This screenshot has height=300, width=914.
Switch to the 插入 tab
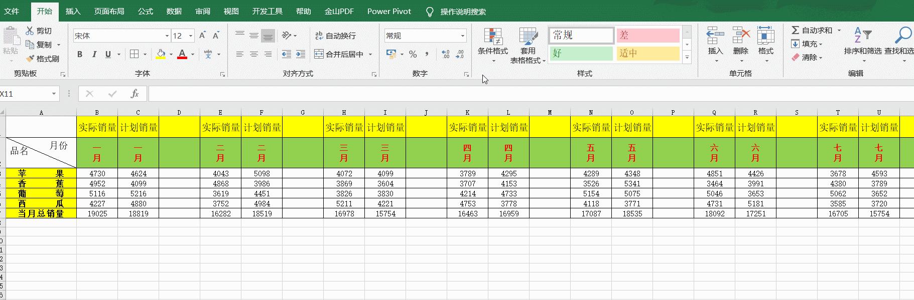pyautogui.click(x=73, y=11)
